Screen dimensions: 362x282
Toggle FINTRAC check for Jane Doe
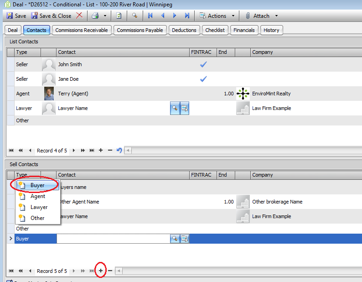click(203, 79)
